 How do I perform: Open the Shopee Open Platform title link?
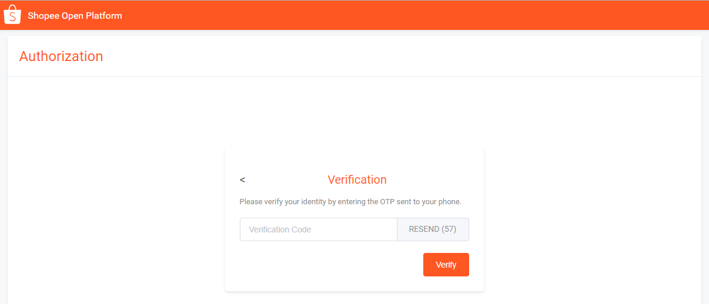pyautogui.click(x=75, y=16)
